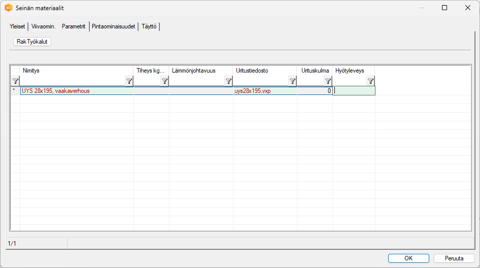The height and width of the screenshot is (268, 480).
Task: Click the row selector filter icon
Action: click(15, 81)
